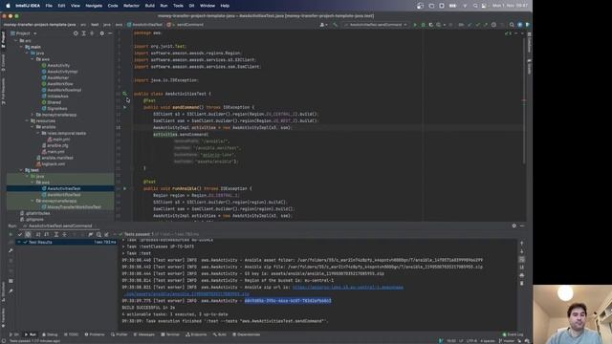Open the Window menu

click(208, 6)
